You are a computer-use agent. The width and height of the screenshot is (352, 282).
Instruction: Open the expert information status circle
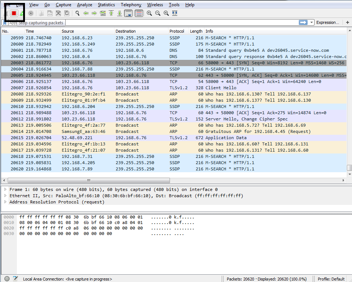(7, 279)
